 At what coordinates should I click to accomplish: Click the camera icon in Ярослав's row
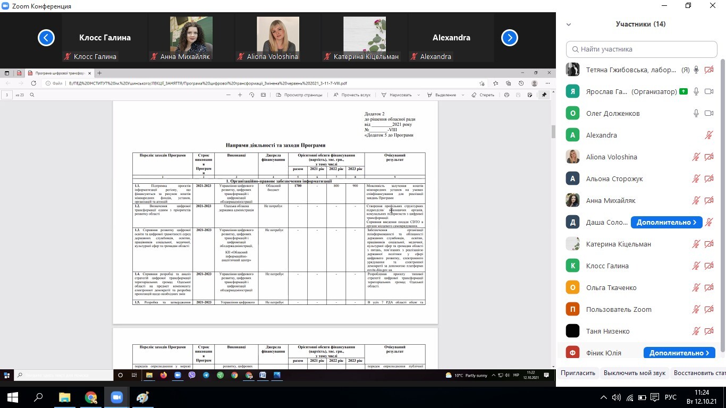click(x=708, y=91)
